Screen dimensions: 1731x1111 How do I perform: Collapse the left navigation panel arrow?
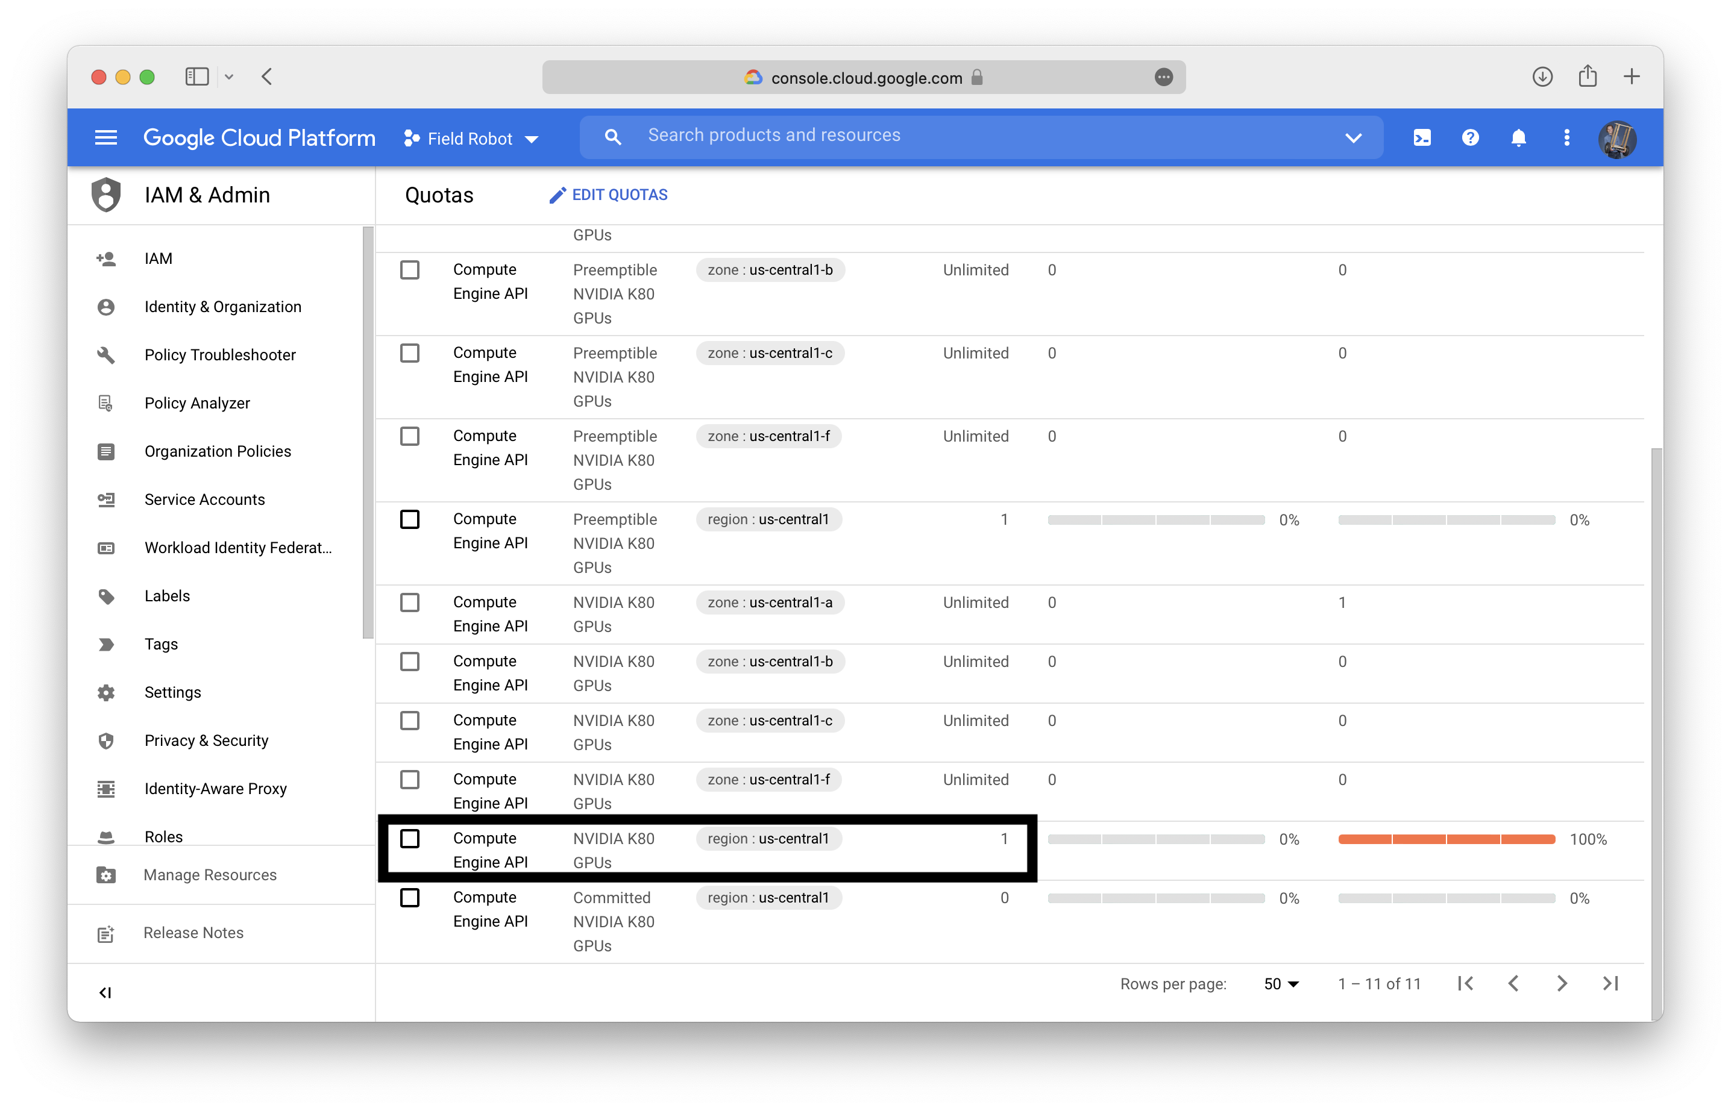coord(105,993)
